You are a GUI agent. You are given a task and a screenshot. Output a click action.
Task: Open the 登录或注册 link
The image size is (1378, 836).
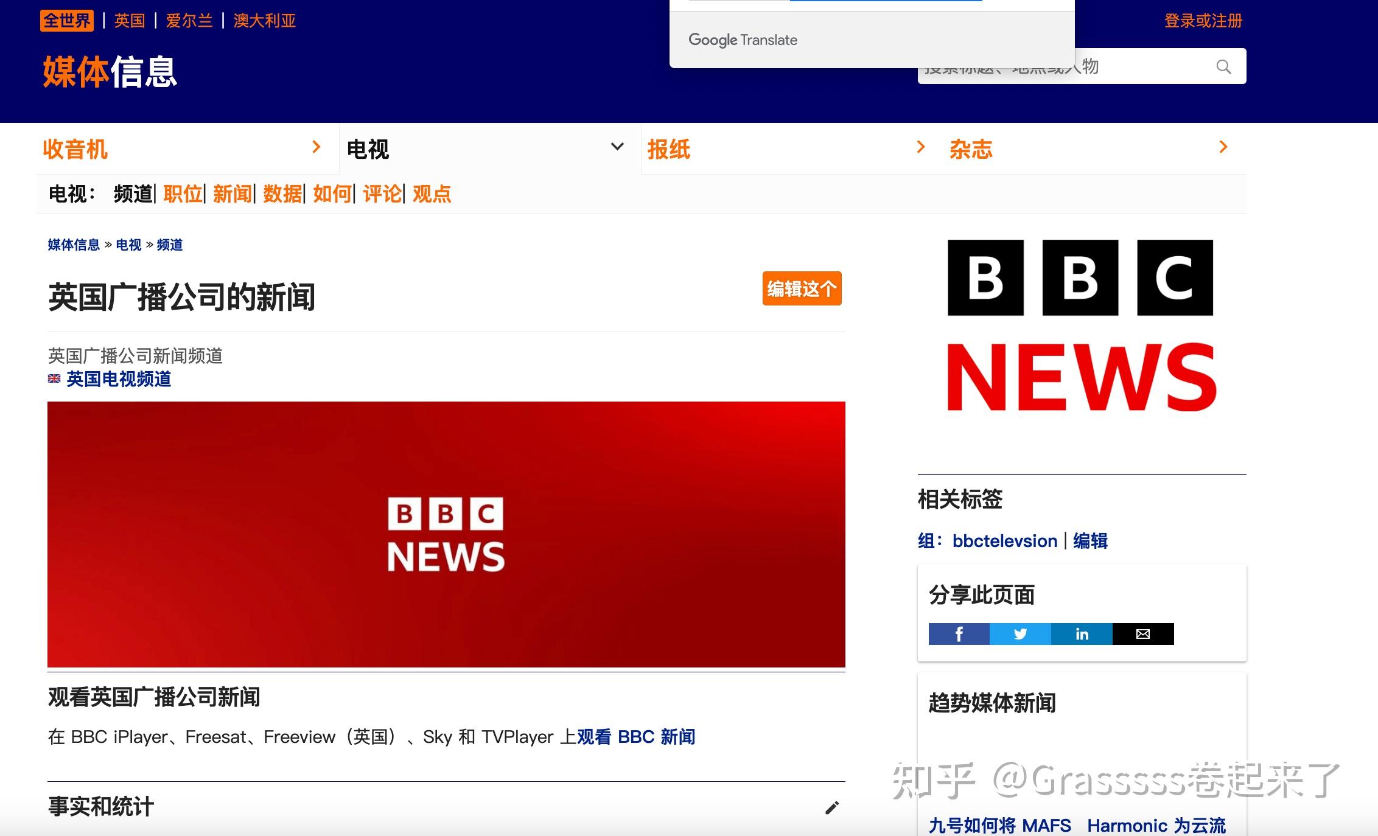(1203, 21)
